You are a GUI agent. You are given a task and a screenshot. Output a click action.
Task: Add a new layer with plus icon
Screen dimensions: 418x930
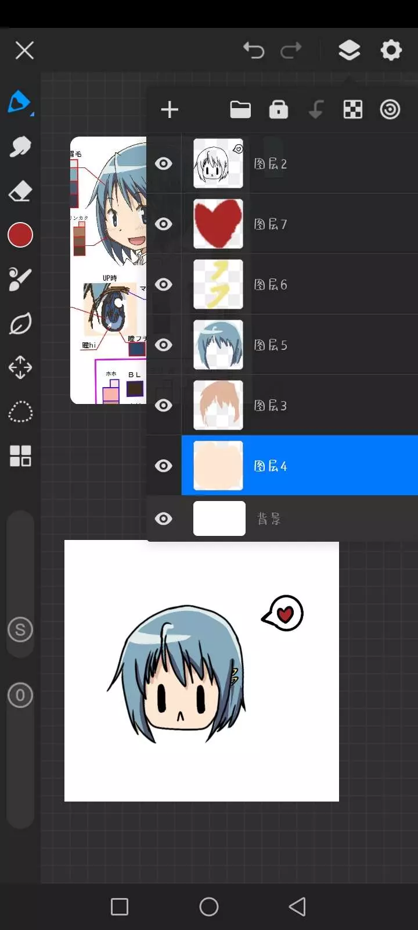tap(170, 110)
